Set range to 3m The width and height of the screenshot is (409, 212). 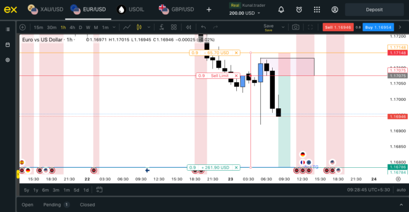click(x=56, y=190)
